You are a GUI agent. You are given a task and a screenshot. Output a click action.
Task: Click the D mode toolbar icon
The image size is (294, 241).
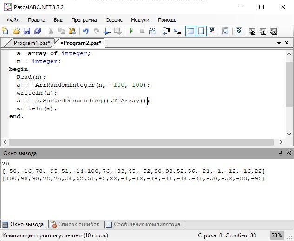252,32
